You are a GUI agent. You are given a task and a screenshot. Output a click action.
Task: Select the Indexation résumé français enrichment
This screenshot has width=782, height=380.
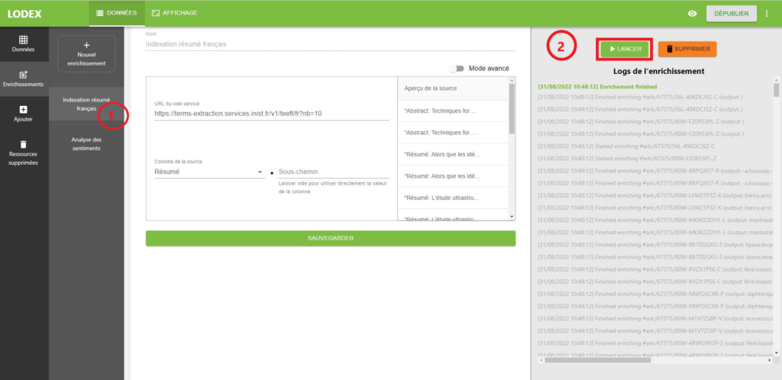tap(86, 104)
